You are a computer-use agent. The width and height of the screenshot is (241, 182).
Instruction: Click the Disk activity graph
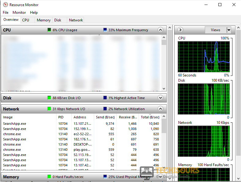coord(204,99)
